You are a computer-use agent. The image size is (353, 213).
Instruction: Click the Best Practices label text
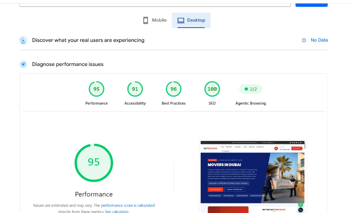click(x=173, y=103)
